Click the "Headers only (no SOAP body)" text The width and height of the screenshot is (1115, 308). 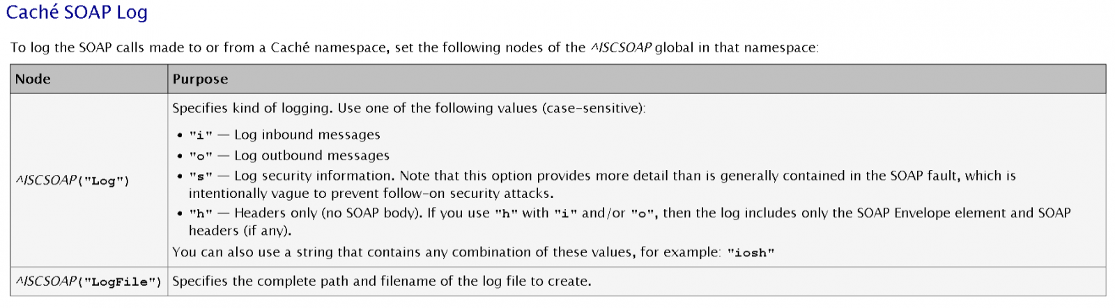(328, 213)
